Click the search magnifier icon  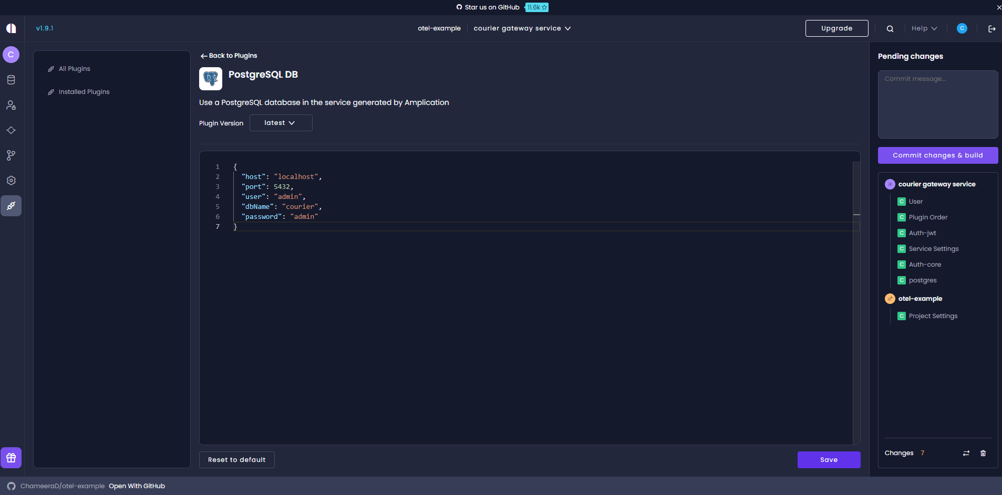[x=890, y=29]
